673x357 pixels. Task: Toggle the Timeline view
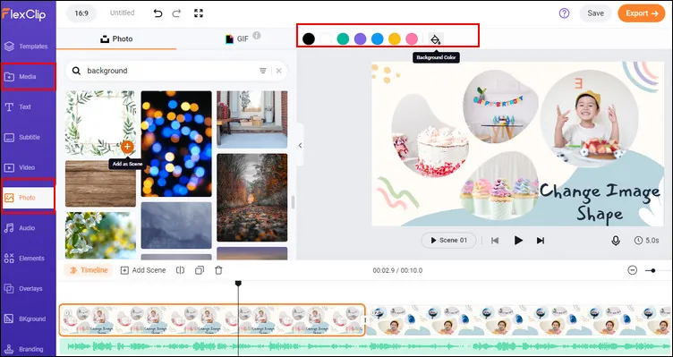coord(89,270)
